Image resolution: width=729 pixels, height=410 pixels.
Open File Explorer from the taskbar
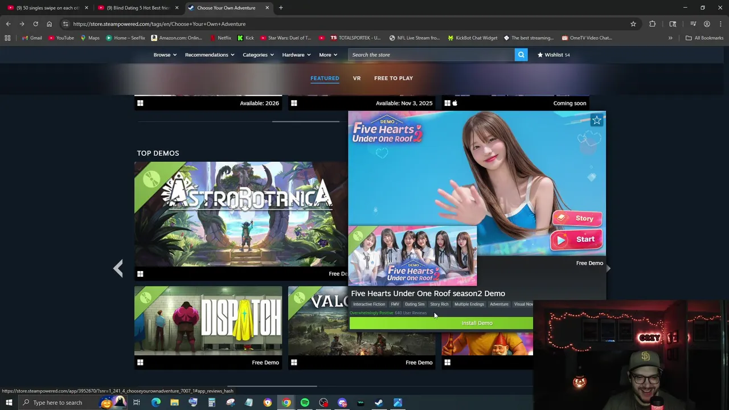174,403
